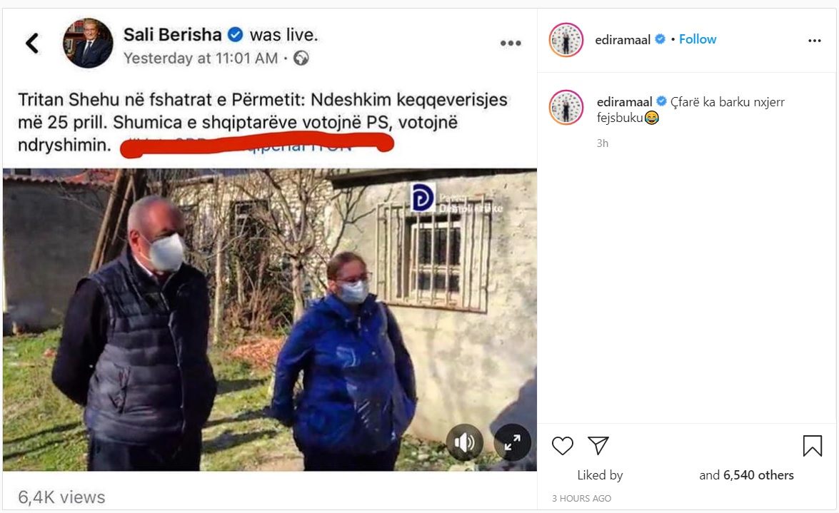Save post with the bookmark icon

click(813, 446)
